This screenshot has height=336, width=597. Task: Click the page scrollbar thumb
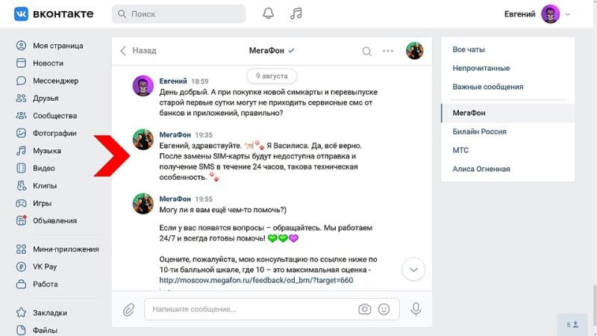(595, 305)
